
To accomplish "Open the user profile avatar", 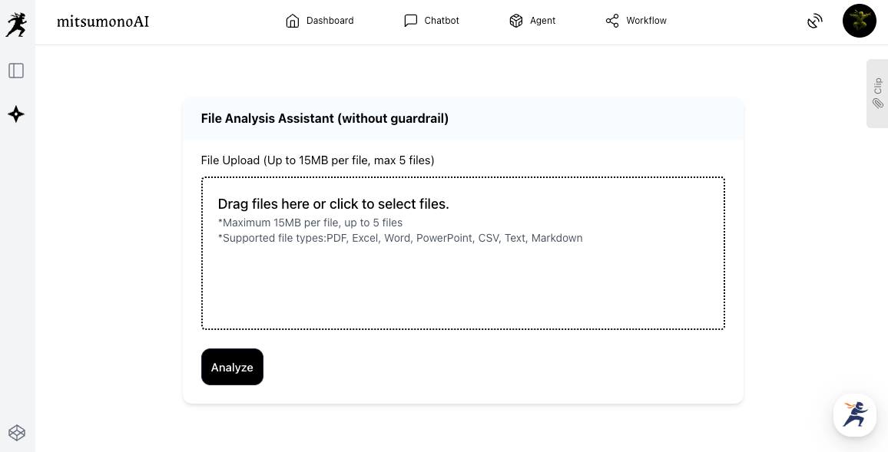I will tap(859, 21).
